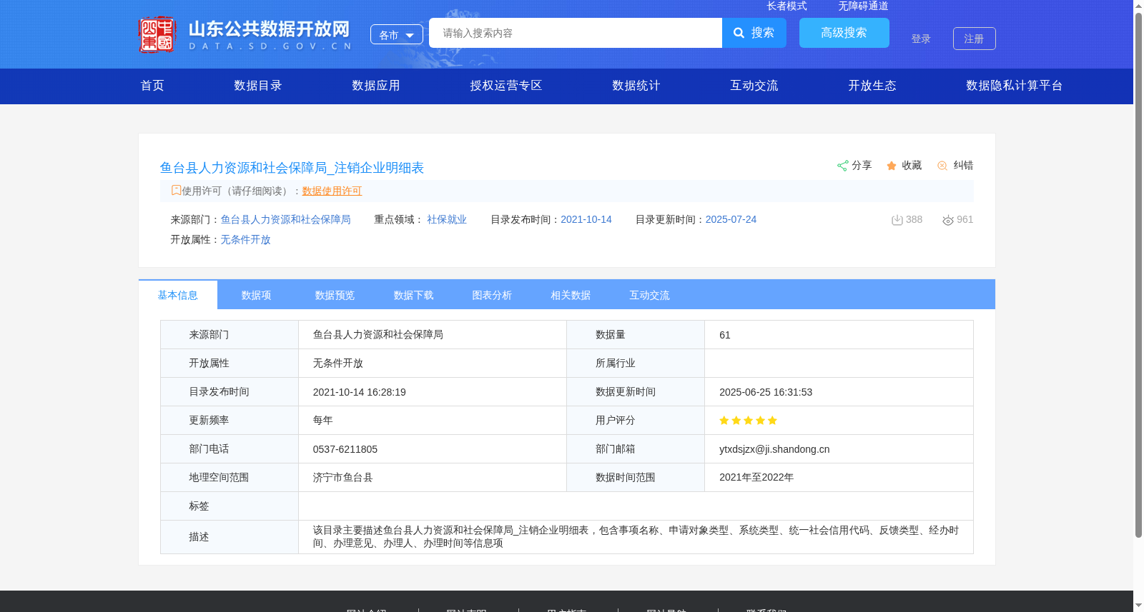Screen dimensions: 1144x612
Task: Click the 社保就业 key domain link
Action: click(x=447, y=219)
